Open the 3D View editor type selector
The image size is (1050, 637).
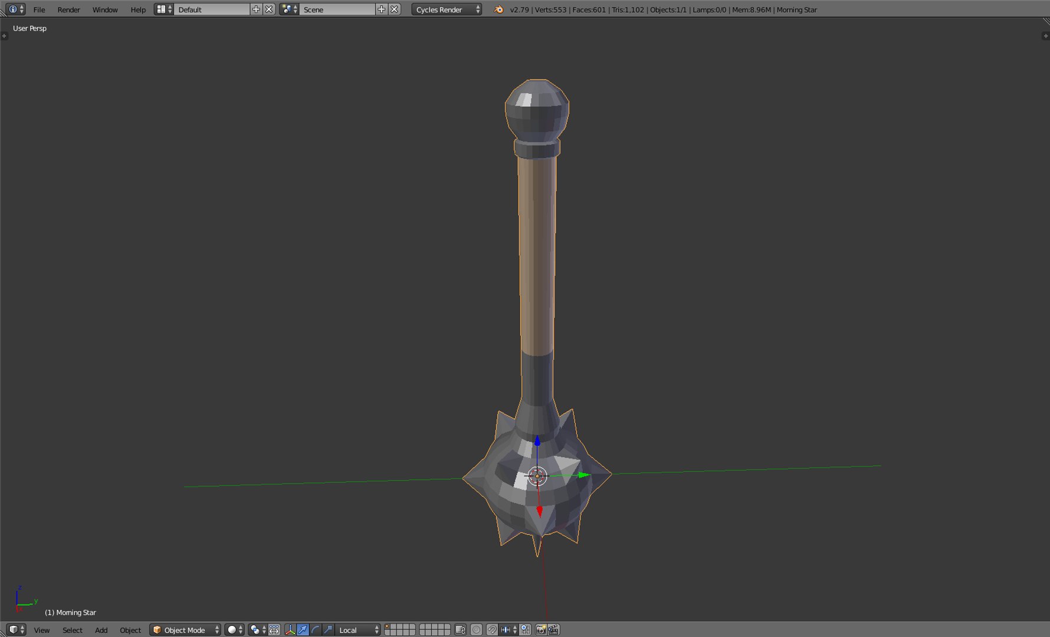tap(17, 630)
